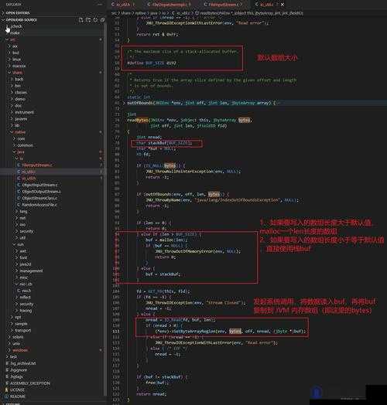The height and width of the screenshot is (405, 387).
Task: Click the src segment in breadcrumb
Action: pos(114,12)
